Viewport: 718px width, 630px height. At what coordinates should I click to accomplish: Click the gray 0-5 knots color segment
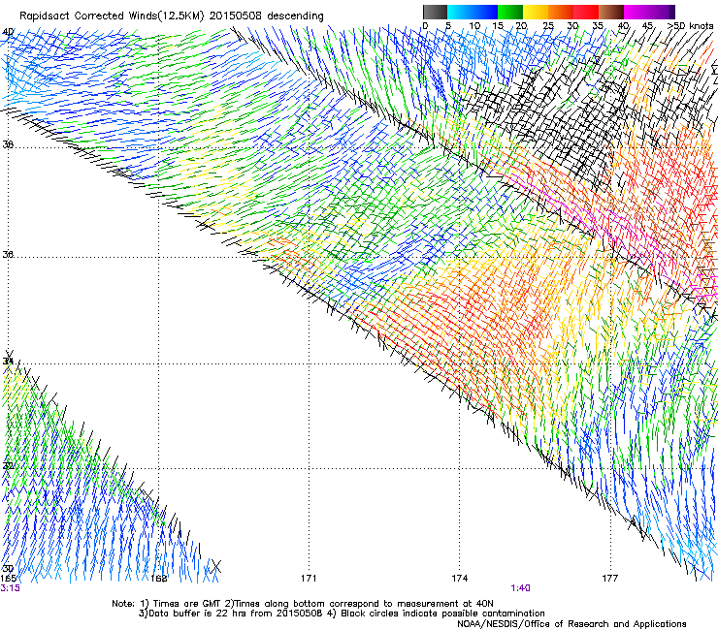pyautogui.click(x=435, y=12)
